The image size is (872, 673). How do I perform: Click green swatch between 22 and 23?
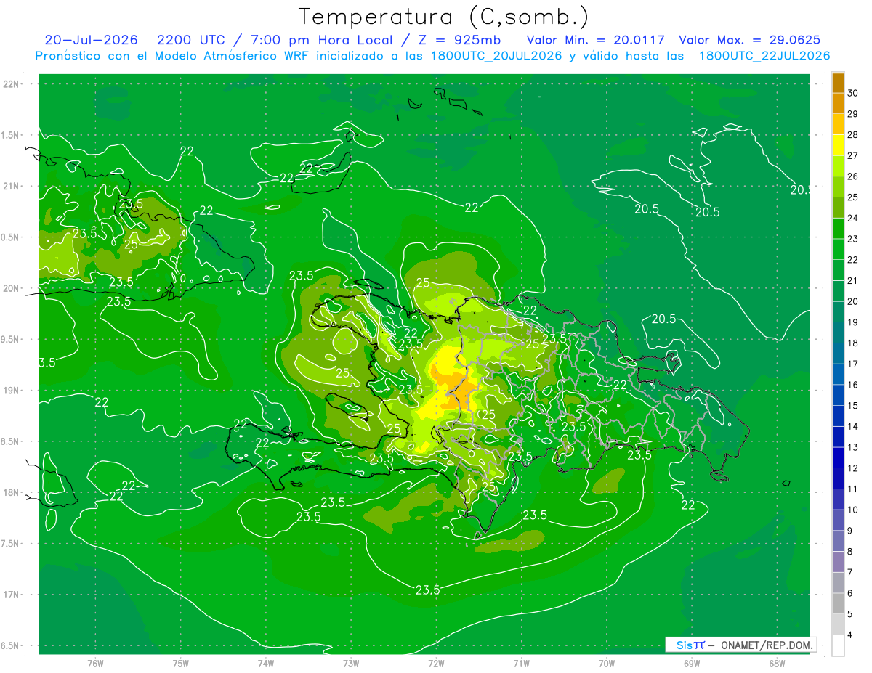point(838,249)
